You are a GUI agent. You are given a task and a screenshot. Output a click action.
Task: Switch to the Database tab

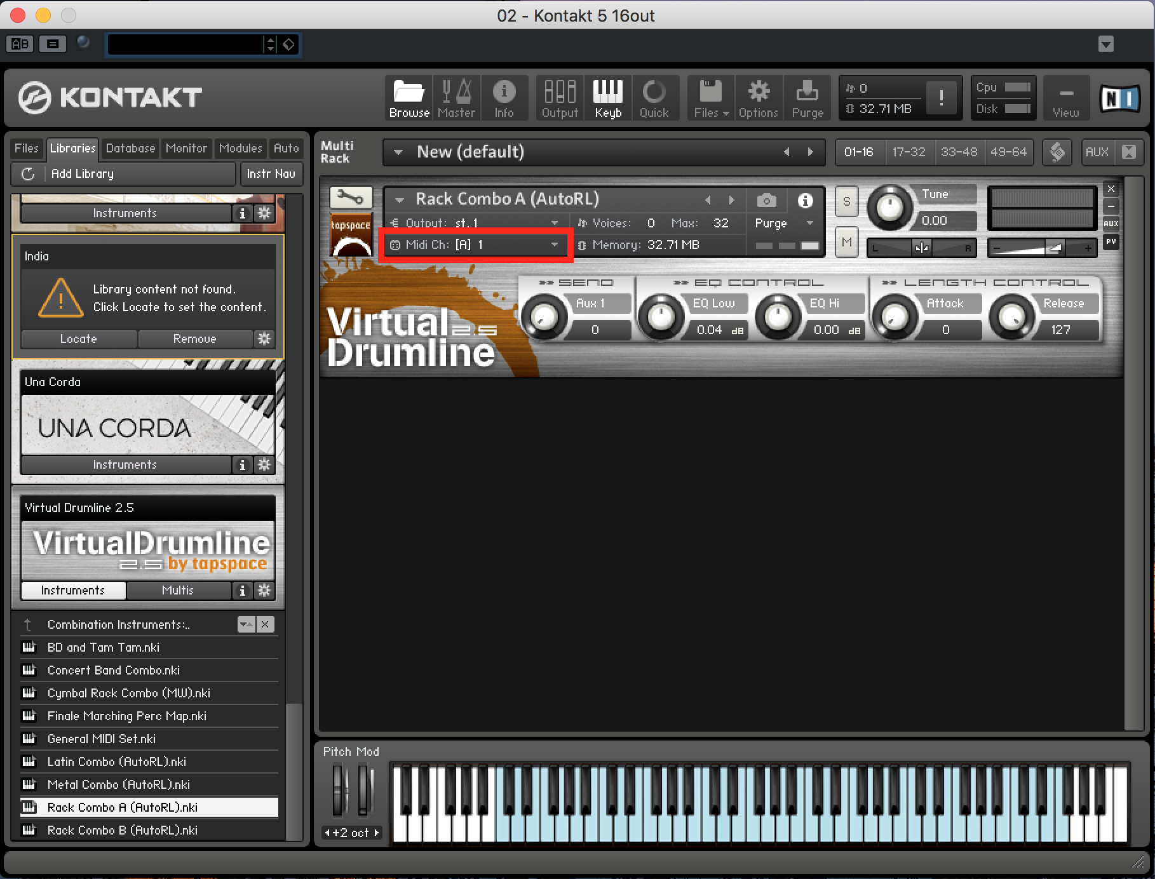point(130,149)
